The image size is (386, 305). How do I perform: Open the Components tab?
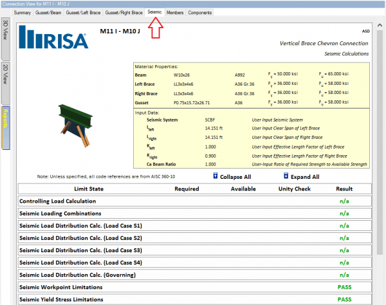pyautogui.click(x=200, y=12)
